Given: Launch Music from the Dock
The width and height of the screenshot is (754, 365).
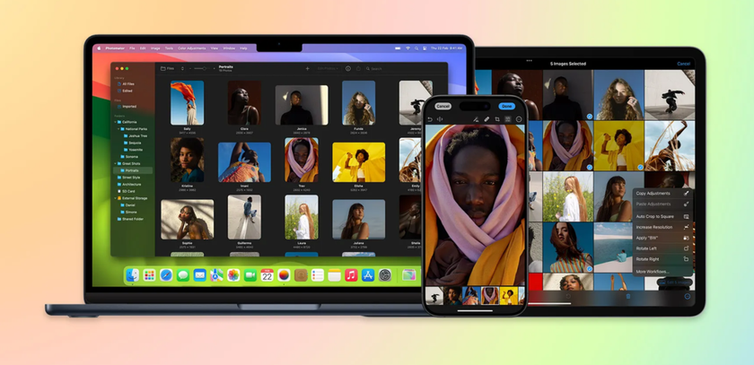Looking at the screenshot, I should point(351,275).
